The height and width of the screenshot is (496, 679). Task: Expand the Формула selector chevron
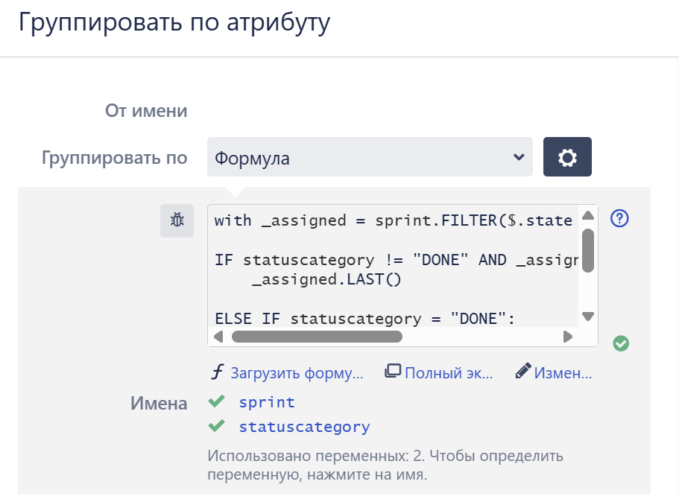tap(519, 157)
